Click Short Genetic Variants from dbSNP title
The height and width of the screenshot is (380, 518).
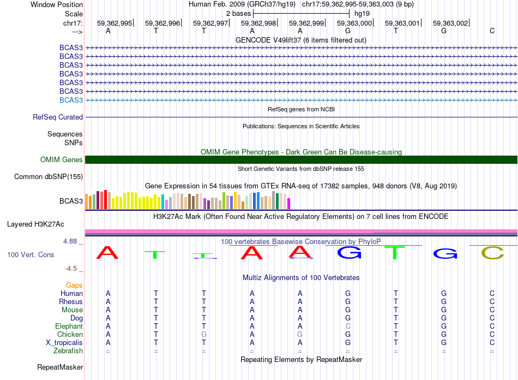(x=301, y=169)
